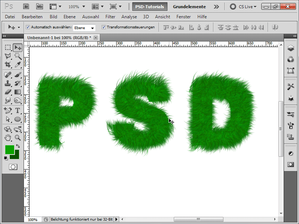The width and height of the screenshot is (299, 224).
Task: Select the Gradient tool
Action: click(18, 92)
